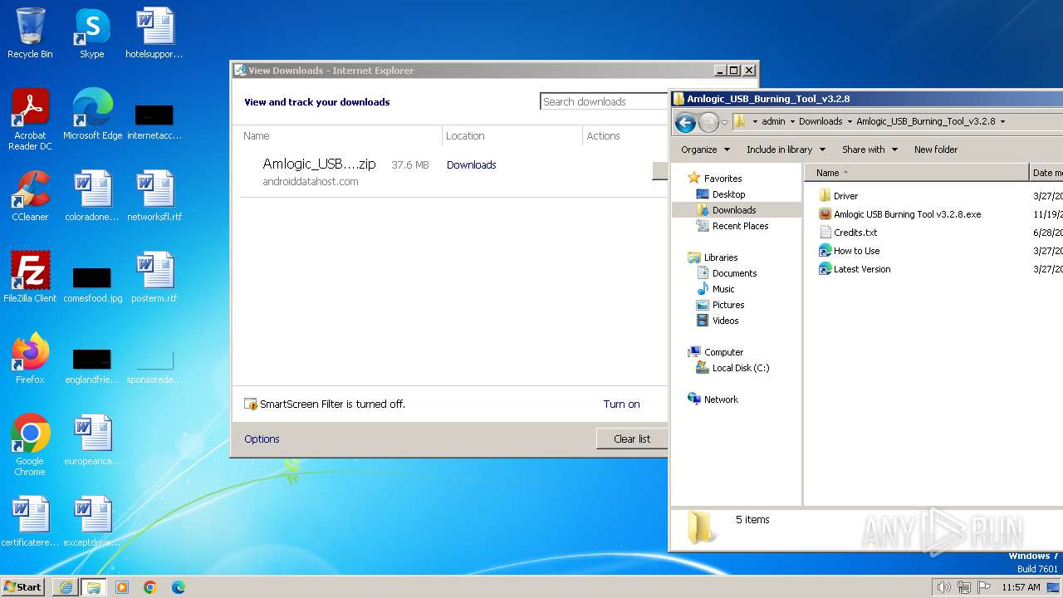This screenshot has width=1063, height=598.
Task: Select the Latest Version shortcut
Action: click(x=855, y=269)
